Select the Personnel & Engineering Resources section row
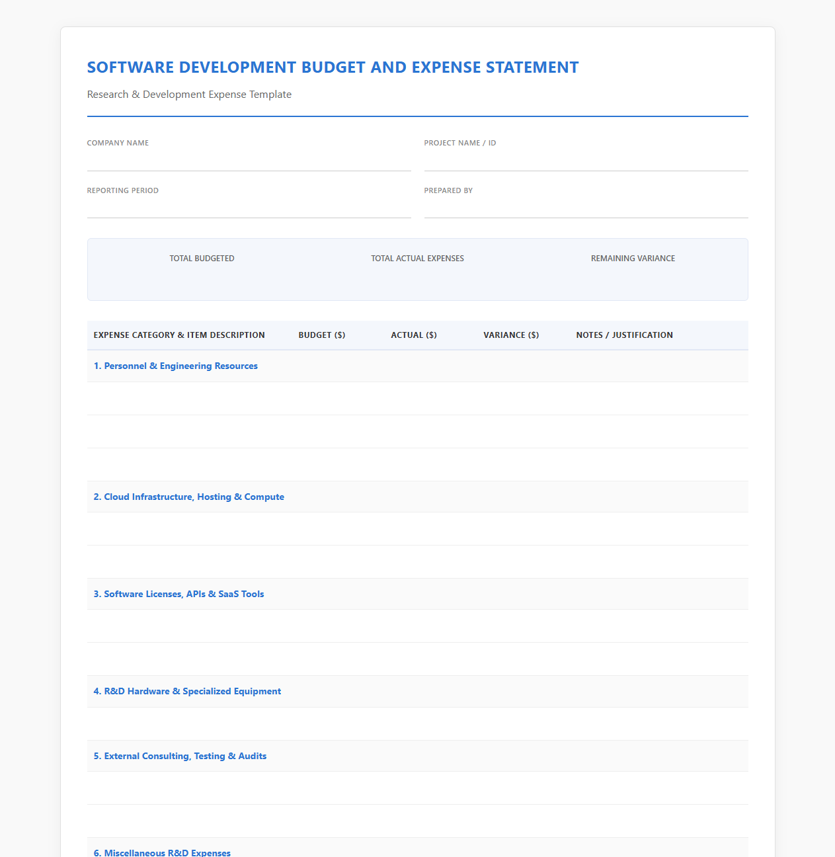The height and width of the screenshot is (857, 835). coord(418,366)
